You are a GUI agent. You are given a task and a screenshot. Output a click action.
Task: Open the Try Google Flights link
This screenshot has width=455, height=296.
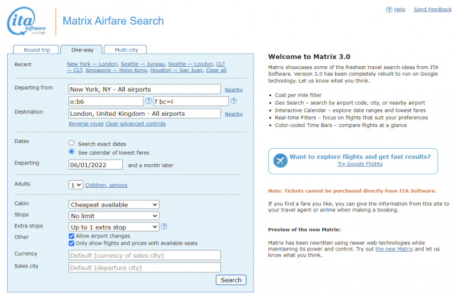[x=360, y=164]
